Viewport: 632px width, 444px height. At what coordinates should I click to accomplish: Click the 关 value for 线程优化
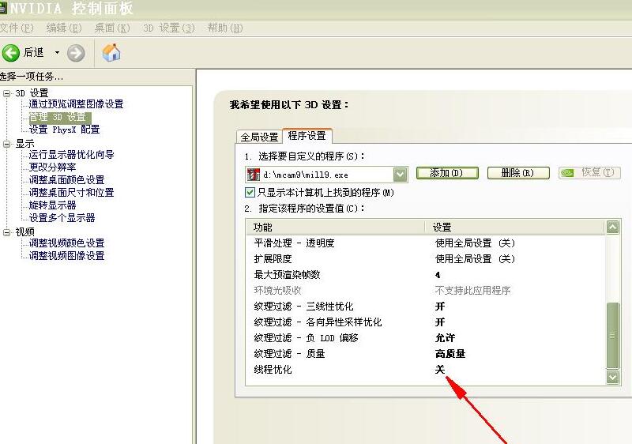(x=440, y=370)
